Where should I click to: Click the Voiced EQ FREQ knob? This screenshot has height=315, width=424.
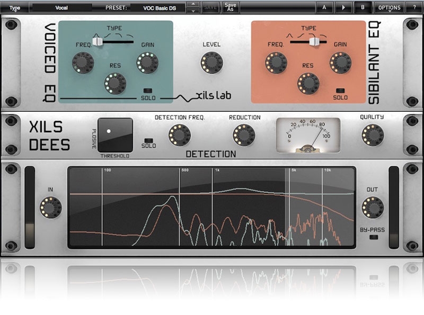pyautogui.click(x=83, y=63)
